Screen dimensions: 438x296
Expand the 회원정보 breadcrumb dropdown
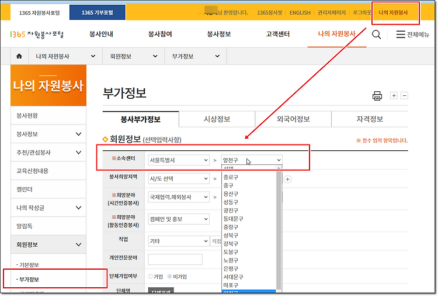click(134, 56)
